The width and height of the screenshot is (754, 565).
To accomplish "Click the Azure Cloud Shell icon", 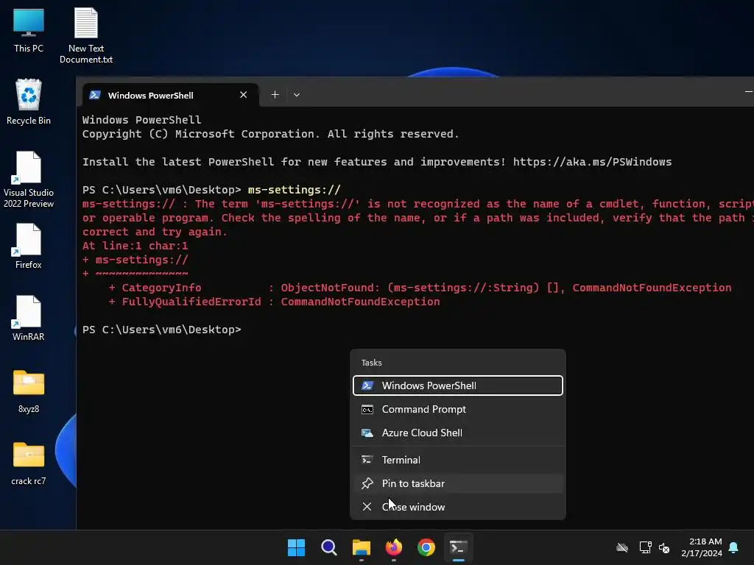I will [x=367, y=433].
